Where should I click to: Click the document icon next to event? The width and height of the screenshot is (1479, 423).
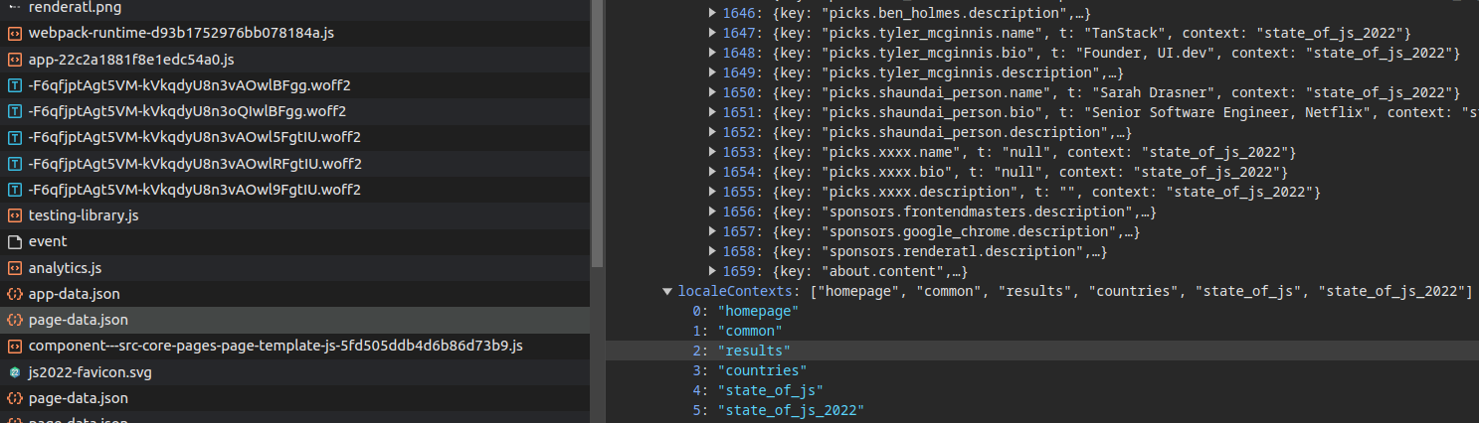14,241
